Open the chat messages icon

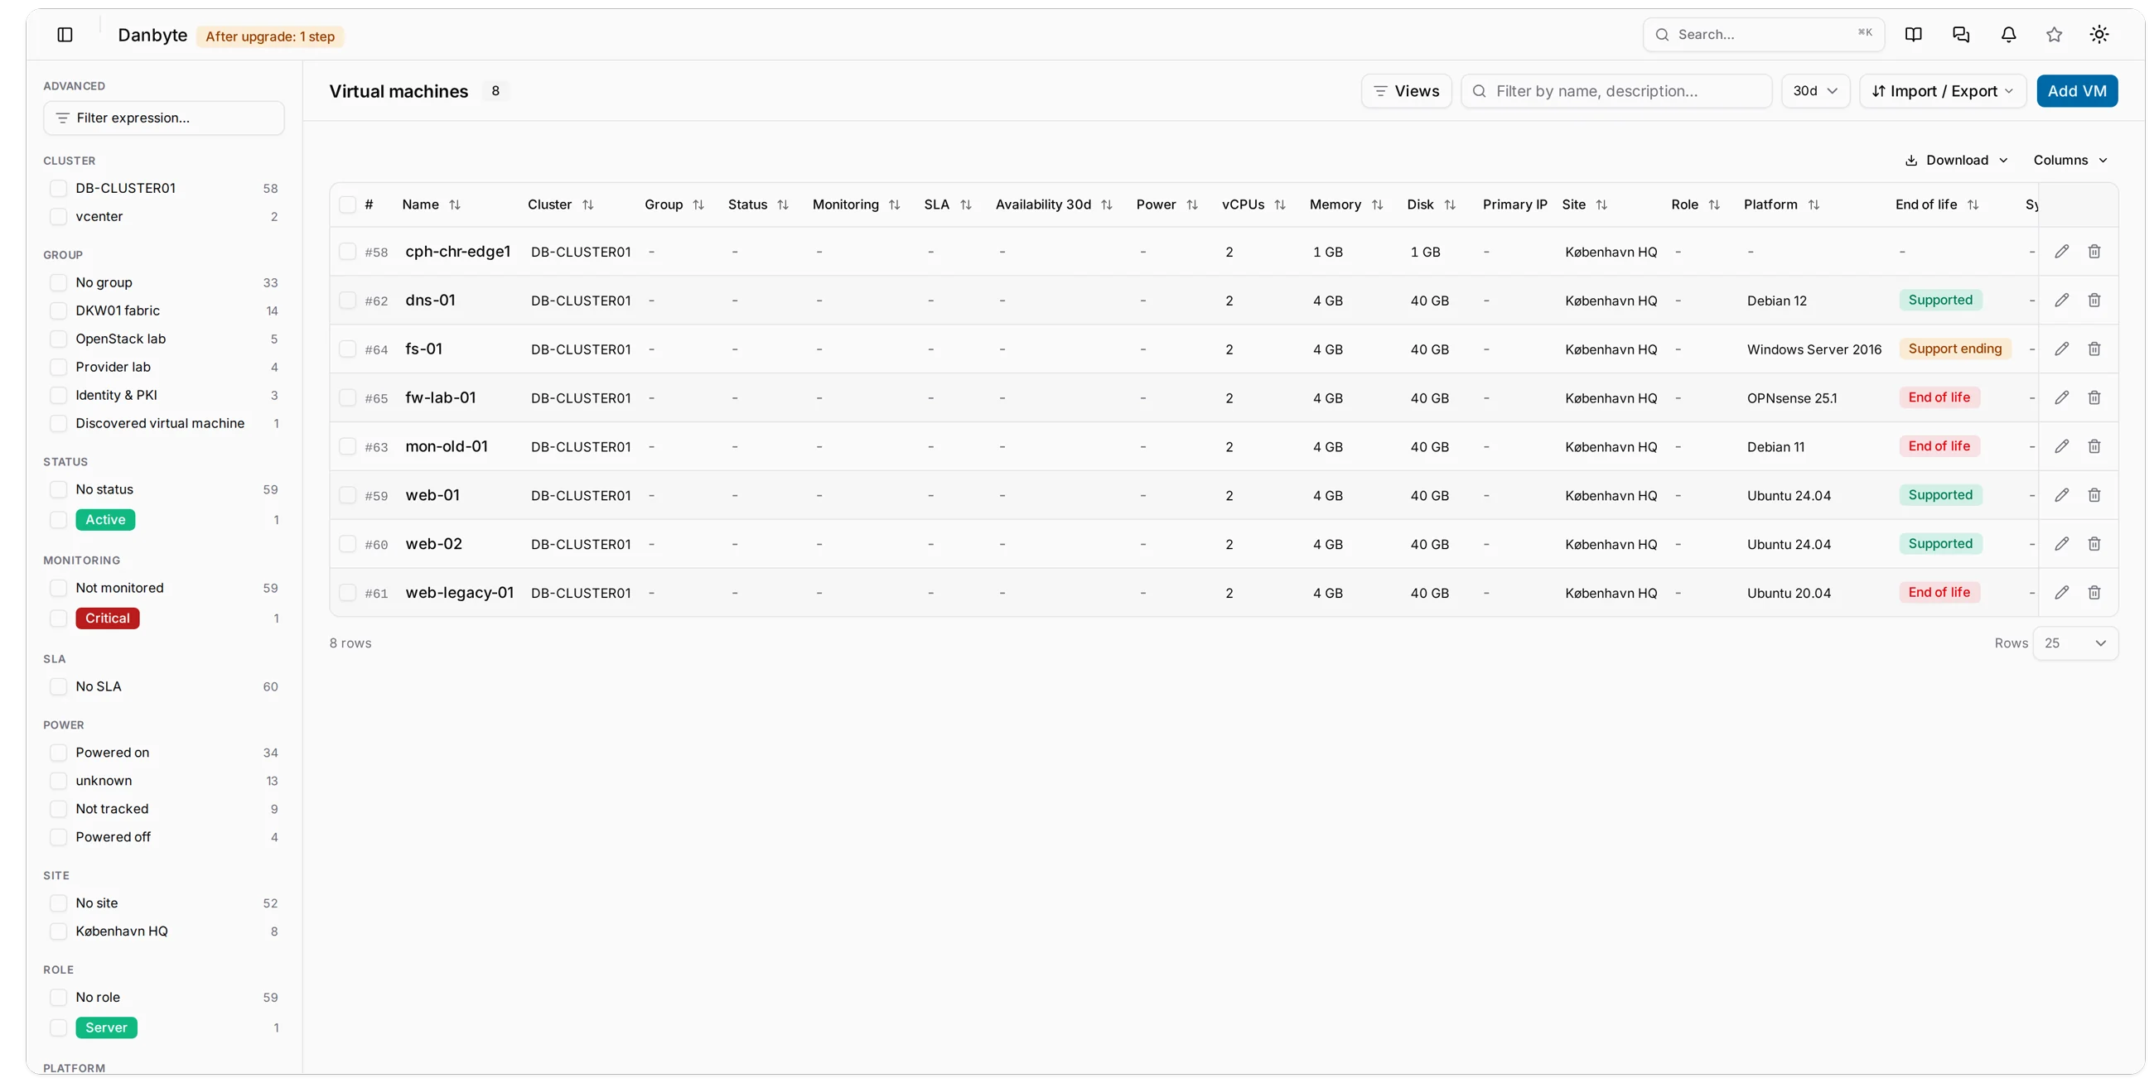1961,34
